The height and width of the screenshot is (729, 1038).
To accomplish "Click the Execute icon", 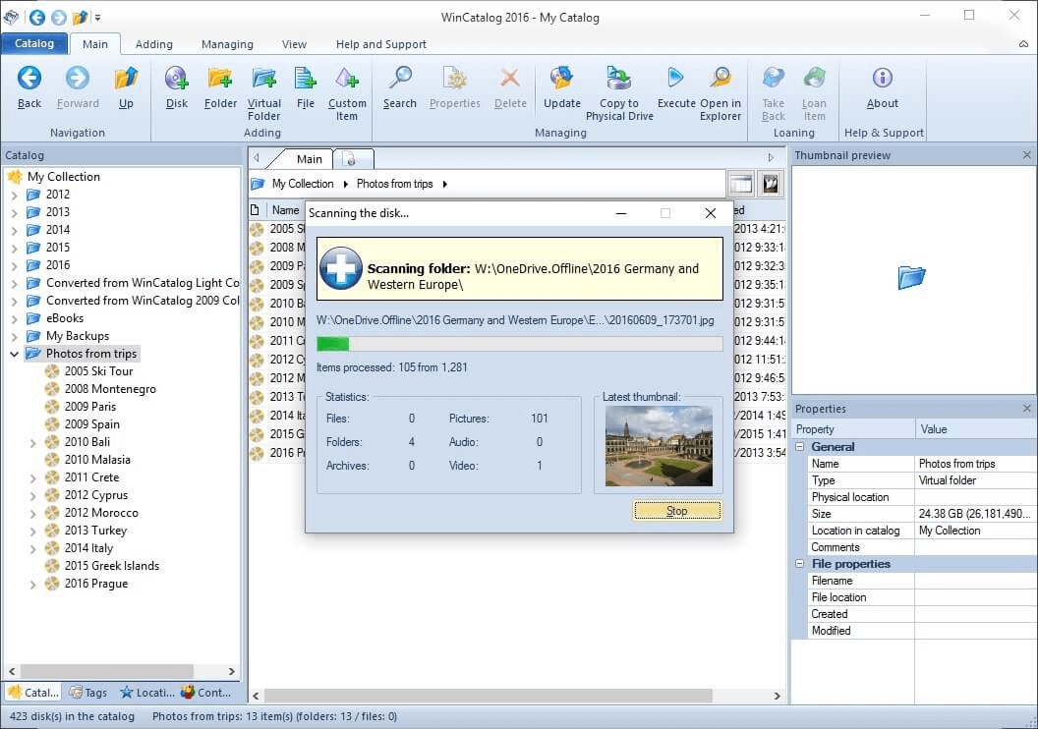I will pos(676,78).
